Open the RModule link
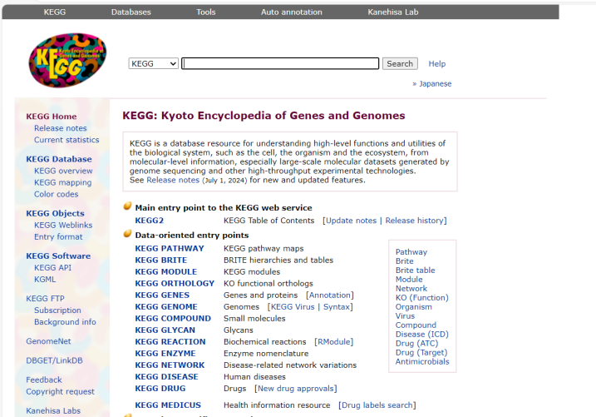Image resolution: width=596 pixels, height=417 pixels. (x=333, y=341)
